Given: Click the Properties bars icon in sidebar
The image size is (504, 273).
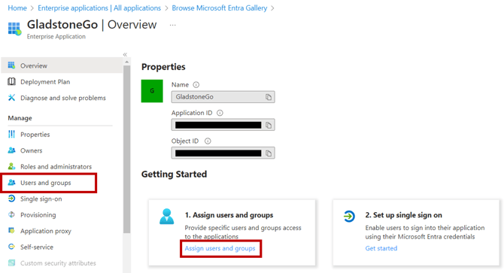Looking at the screenshot, I should 11,135.
